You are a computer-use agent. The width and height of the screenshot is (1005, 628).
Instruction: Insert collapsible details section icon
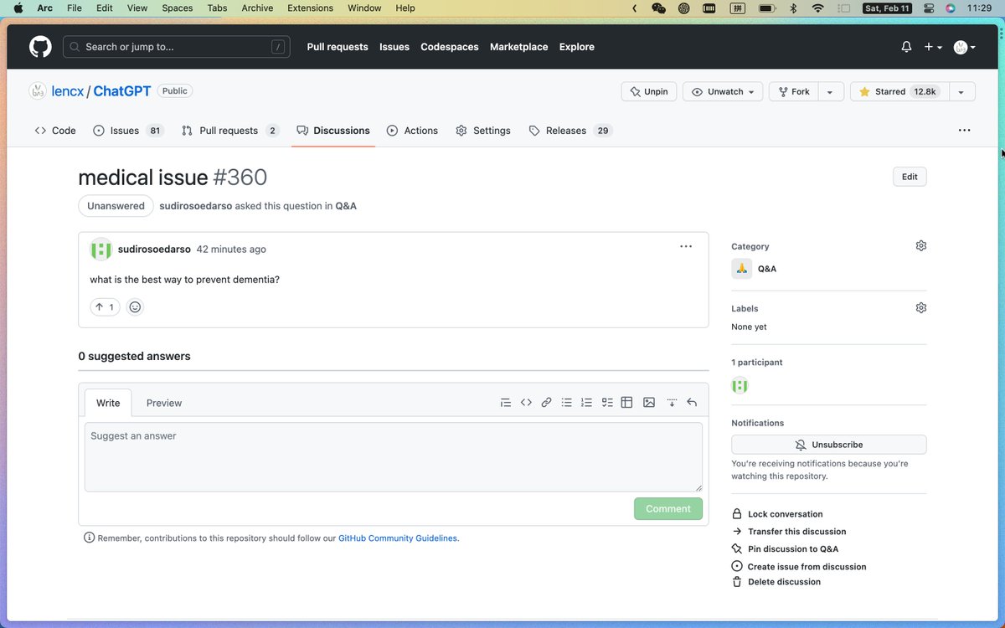tap(672, 403)
